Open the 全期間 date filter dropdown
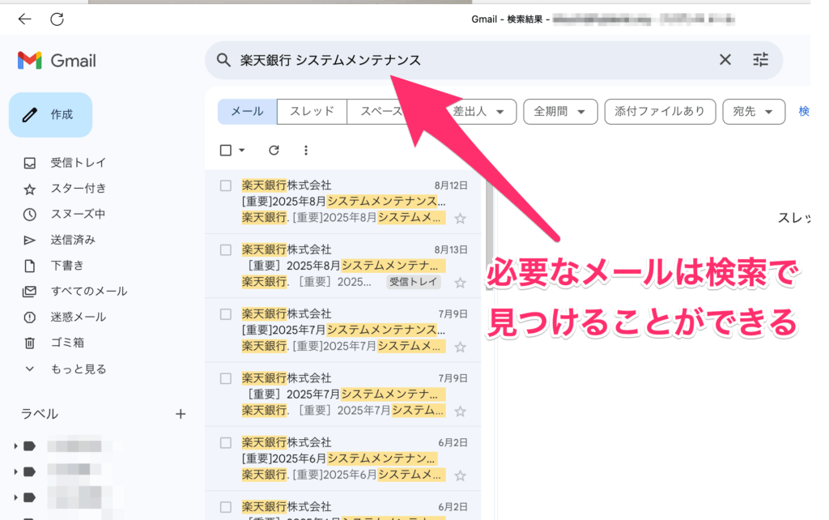The image size is (829, 520). pos(560,112)
